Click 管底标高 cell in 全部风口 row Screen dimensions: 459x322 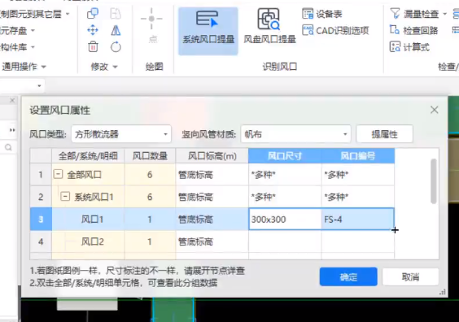pyautogui.click(x=212, y=175)
